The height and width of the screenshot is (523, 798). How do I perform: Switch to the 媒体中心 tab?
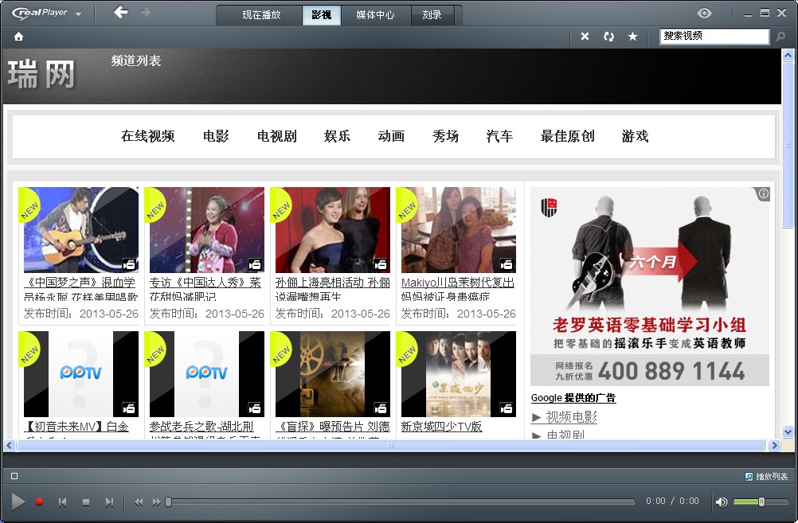[x=374, y=15]
